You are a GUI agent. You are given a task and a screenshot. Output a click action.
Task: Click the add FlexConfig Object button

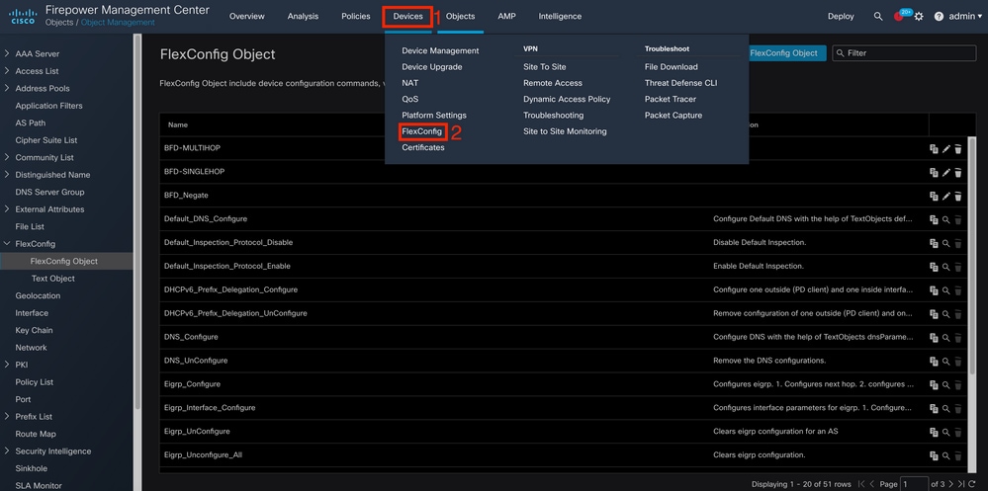coord(785,53)
